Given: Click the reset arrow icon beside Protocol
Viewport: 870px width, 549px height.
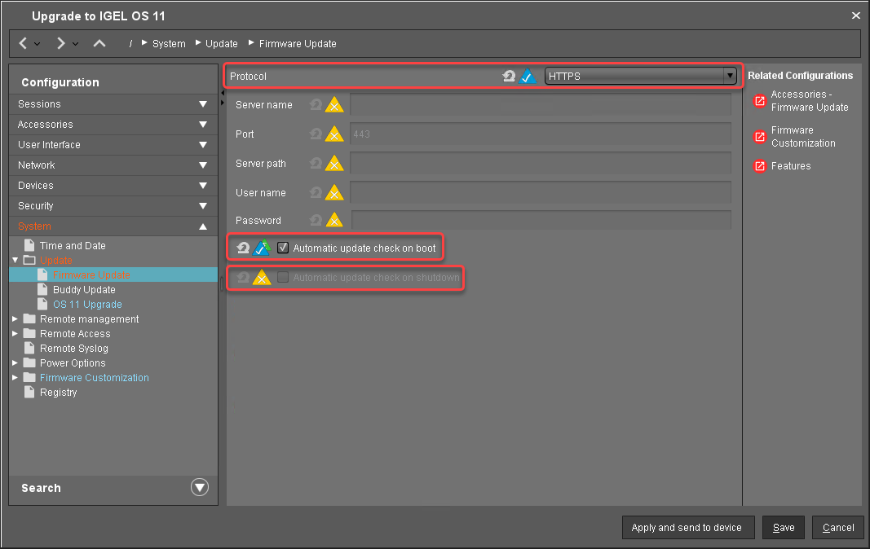Looking at the screenshot, I should point(509,77).
